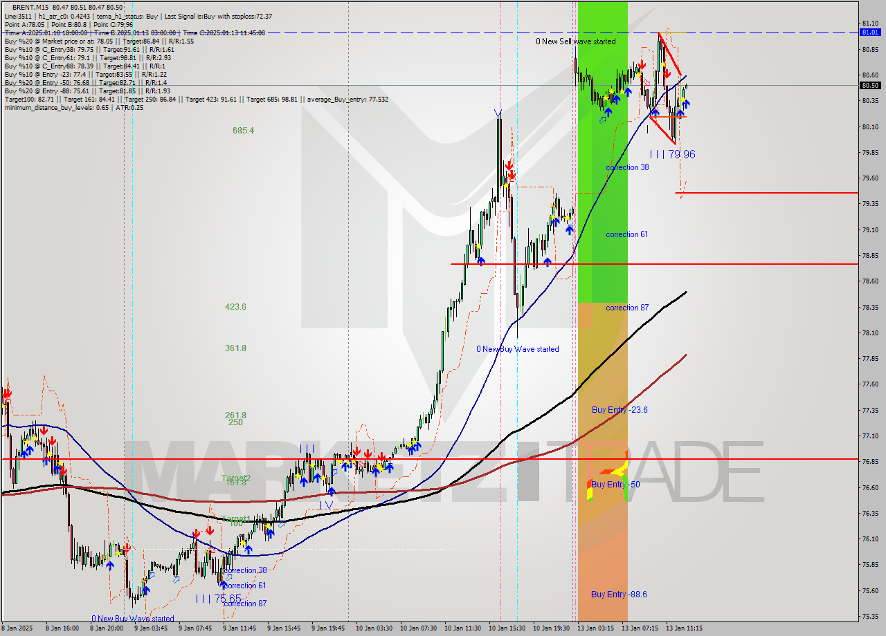This screenshot has height=636, width=886.
Task: Click the 'Point A:78.05 | Point B:80.8' line
Action: point(69,24)
